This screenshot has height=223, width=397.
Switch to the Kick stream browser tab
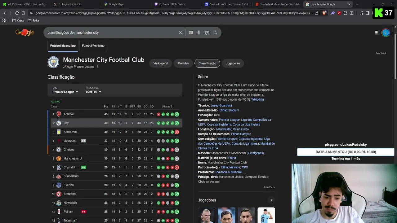tap(25, 4)
